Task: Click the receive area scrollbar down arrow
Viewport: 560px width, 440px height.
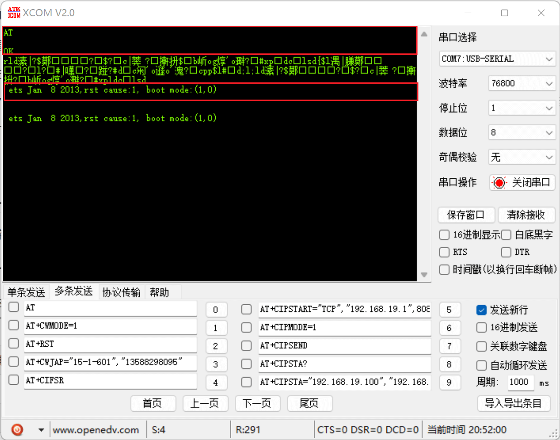Action: (x=424, y=275)
